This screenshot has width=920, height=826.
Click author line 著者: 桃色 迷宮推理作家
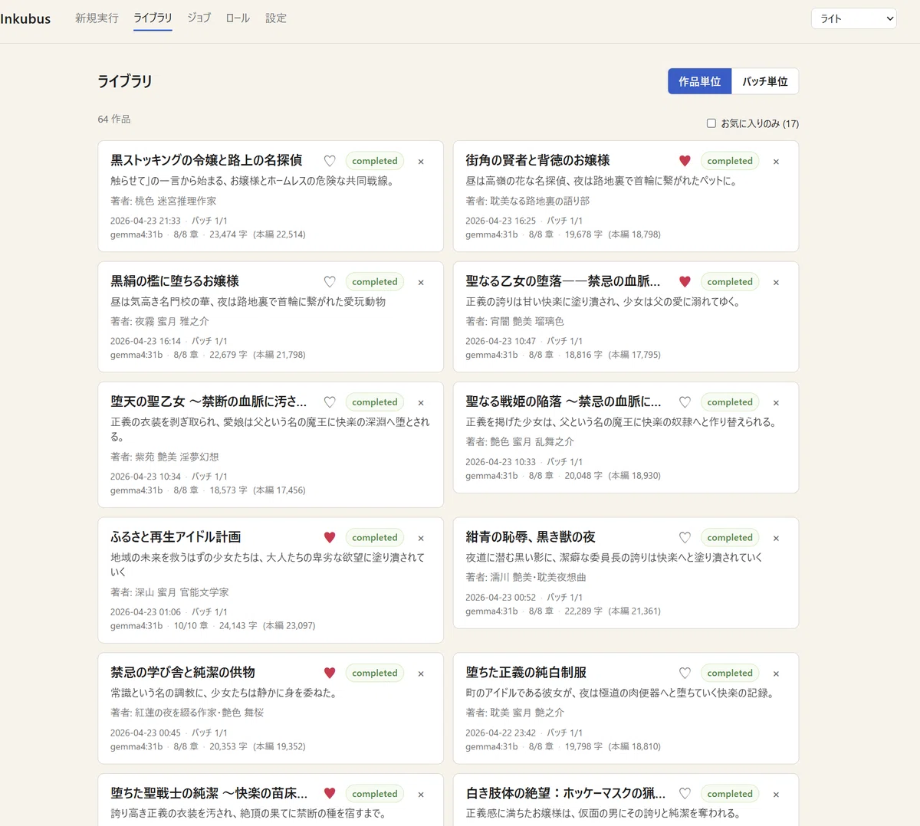click(x=163, y=201)
